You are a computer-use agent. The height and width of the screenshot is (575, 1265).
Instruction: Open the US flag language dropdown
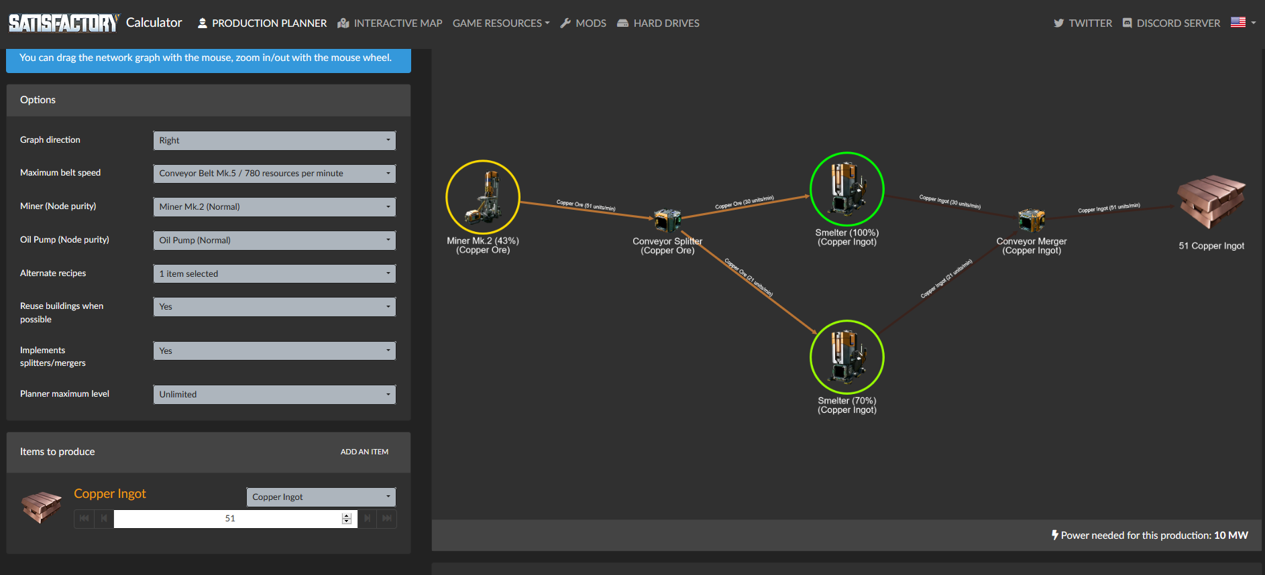(1244, 22)
